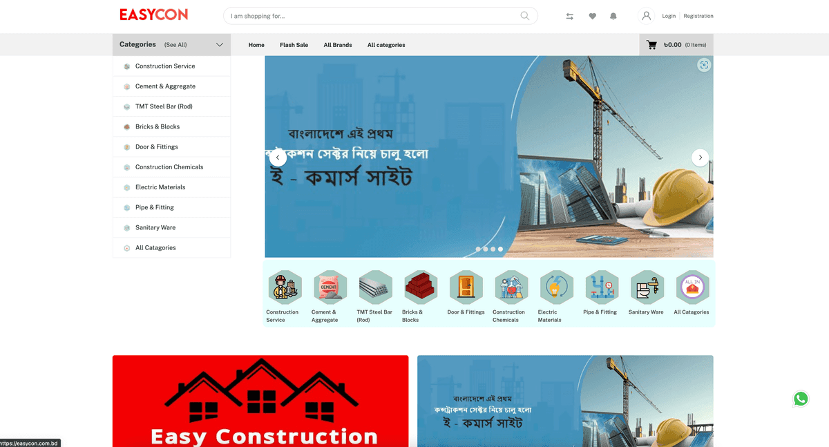The width and height of the screenshot is (829, 447).
Task: Click the product compare arrows icon
Action: click(569, 15)
